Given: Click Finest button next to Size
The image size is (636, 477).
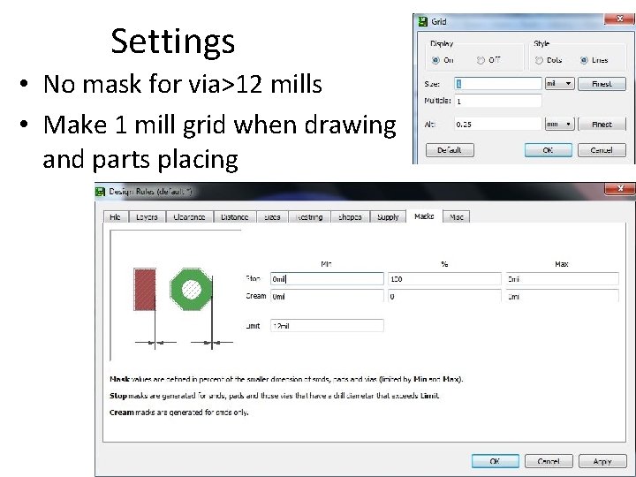Looking at the screenshot, I should [x=602, y=84].
